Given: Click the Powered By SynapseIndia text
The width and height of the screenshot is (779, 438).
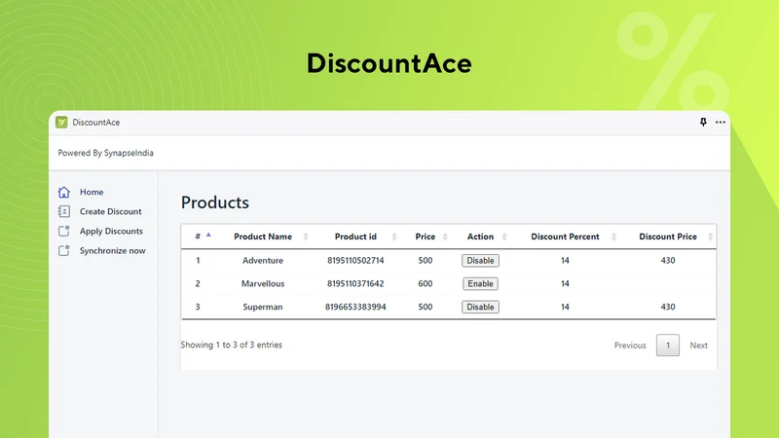Looking at the screenshot, I should 105,153.
